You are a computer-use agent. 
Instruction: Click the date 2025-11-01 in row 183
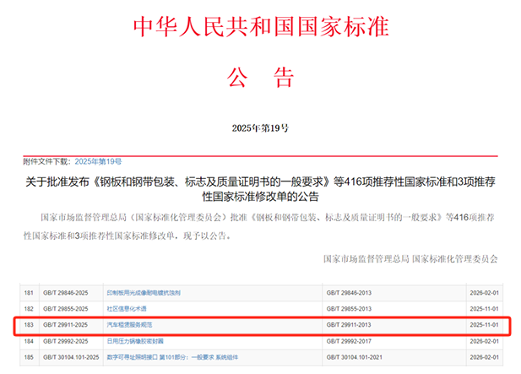click(x=484, y=324)
